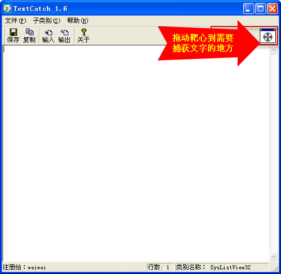The width and height of the screenshot is (281, 274).
Task: Open the 文件(F) menu
Action: pos(16,21)
